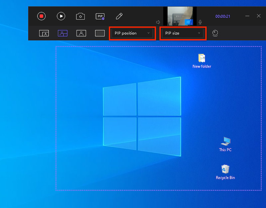Click the webcam settings icon
Screen dimensions: 266x208
tap(215, 33)
